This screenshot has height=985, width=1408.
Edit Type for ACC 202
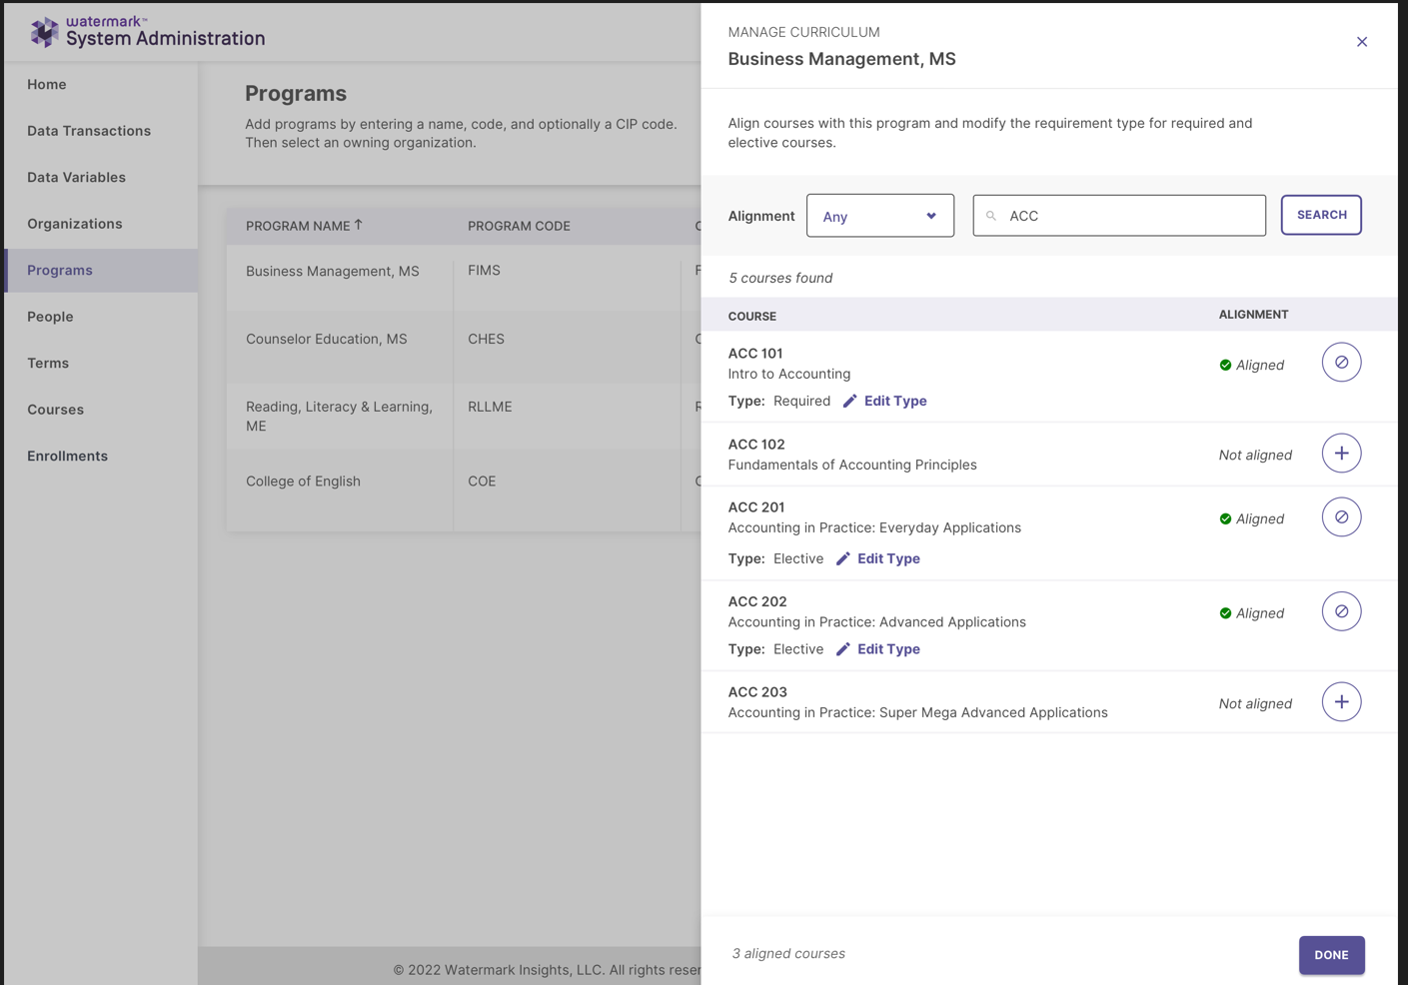888,649
